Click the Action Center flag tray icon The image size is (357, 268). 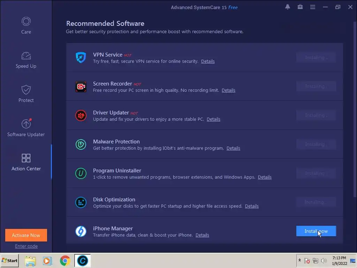pos(307,260)
